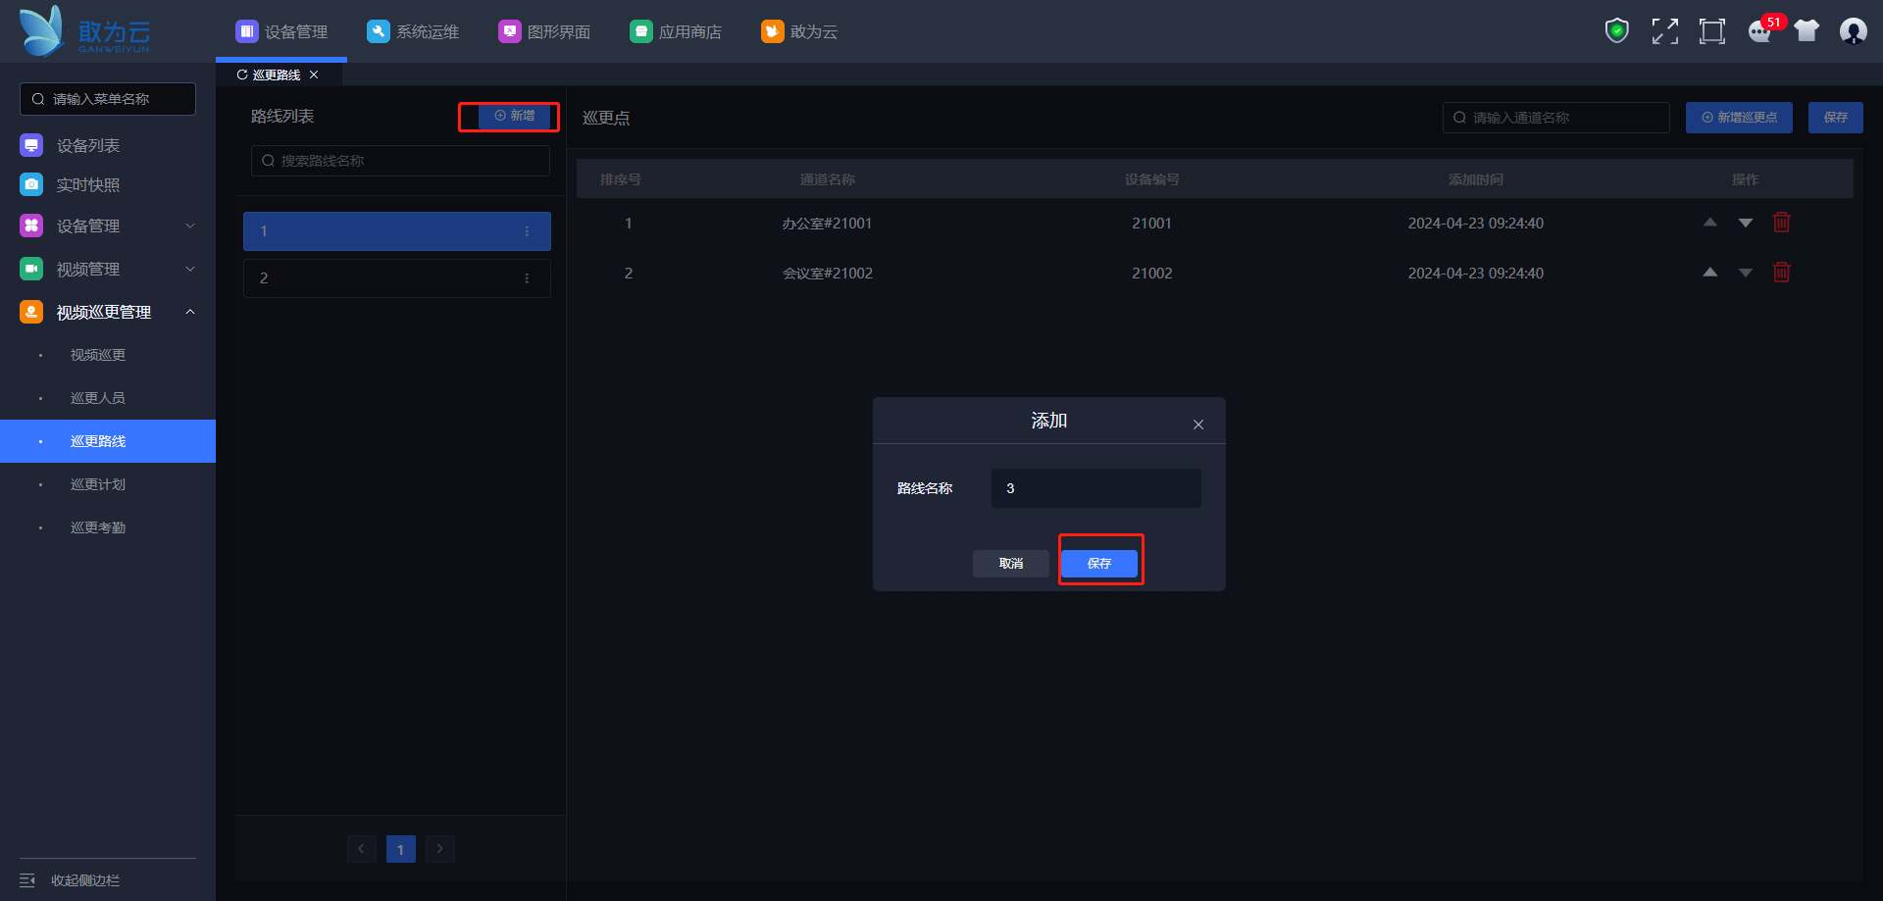Screen dimensions: 1883x901
Task: Move 会议室#21002 row up
Action: coord(1710,273)
